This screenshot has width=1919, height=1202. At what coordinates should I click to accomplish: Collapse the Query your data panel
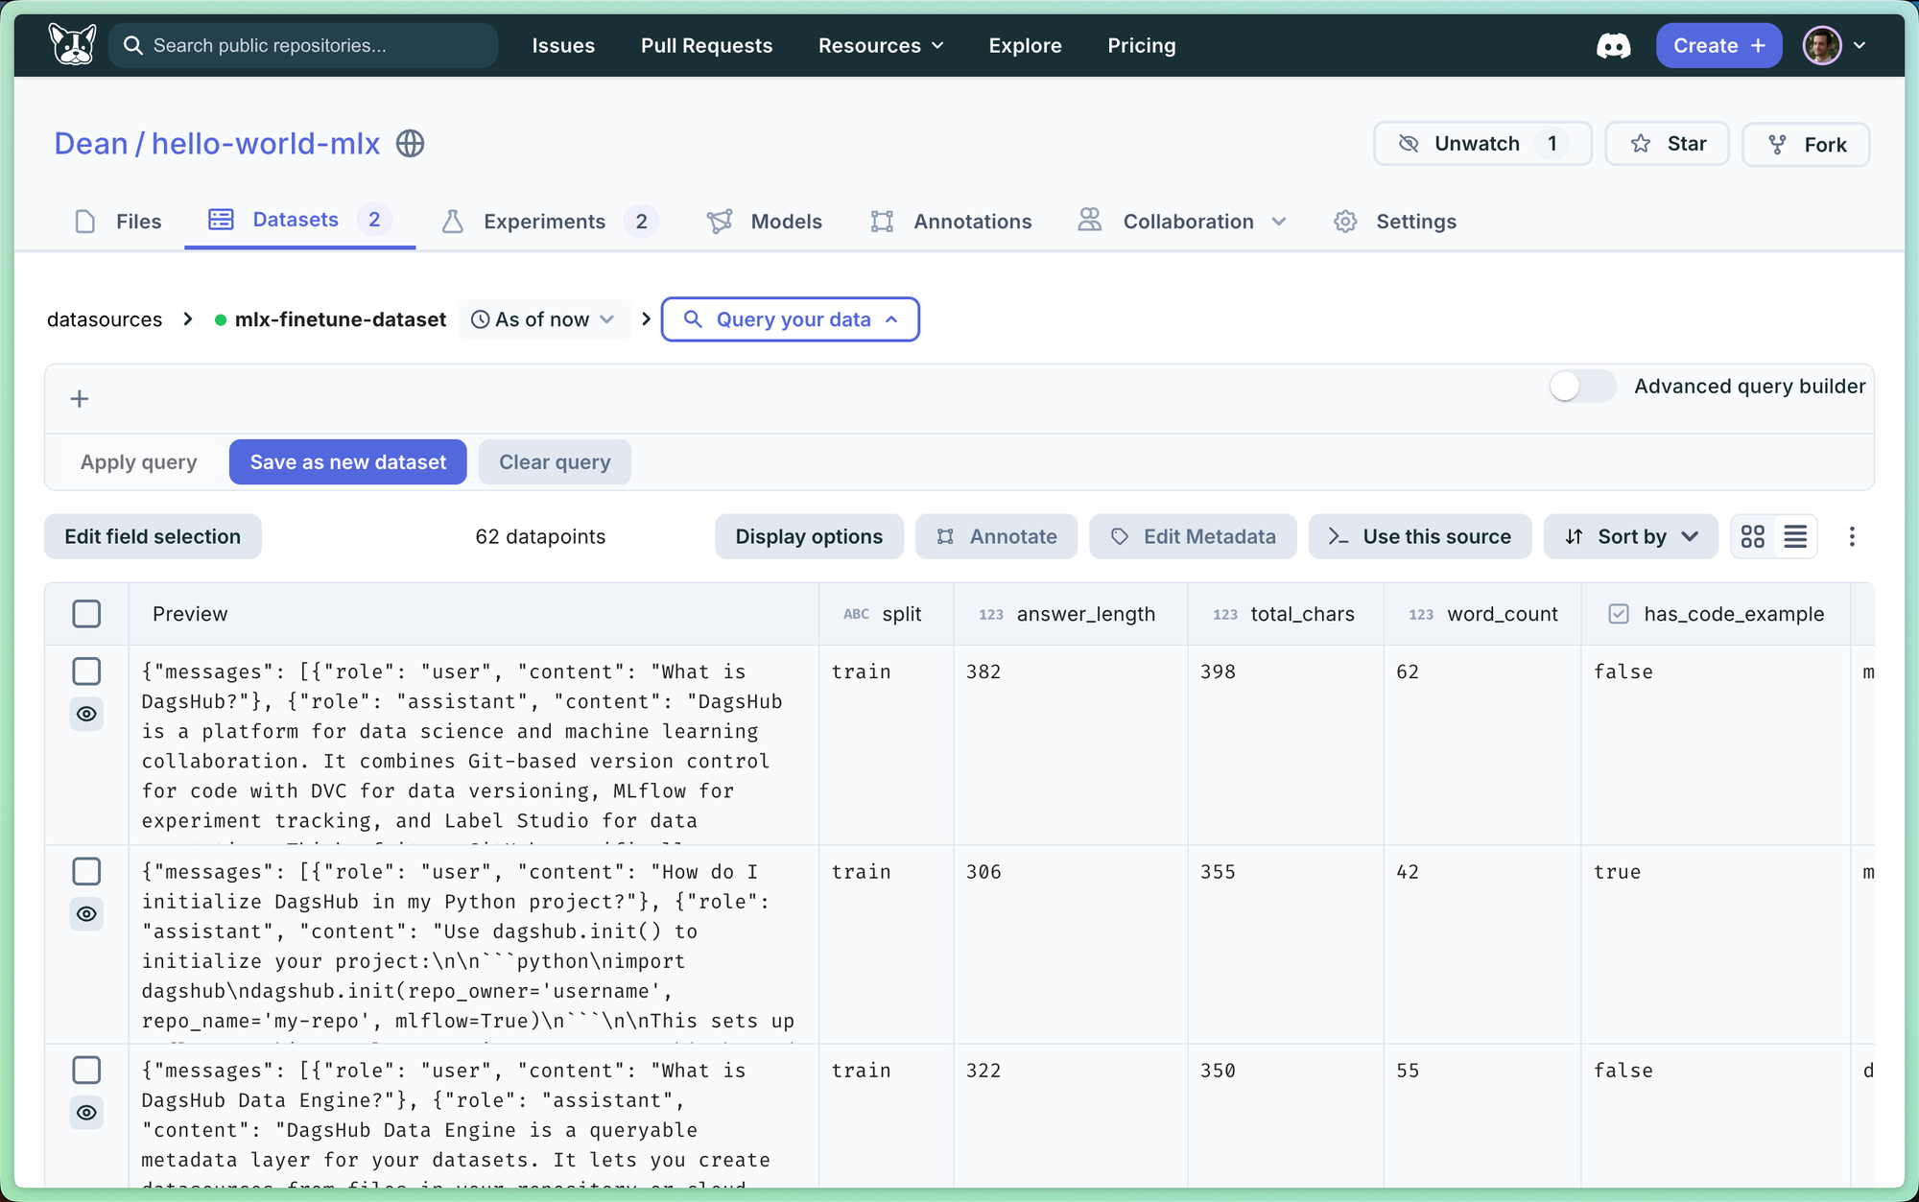click(x=791, y=319)
